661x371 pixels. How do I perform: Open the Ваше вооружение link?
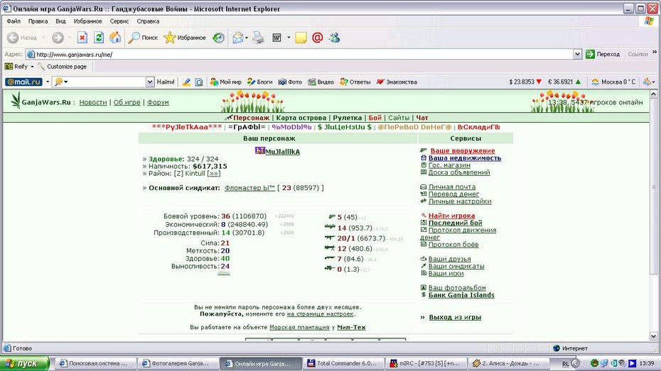tap(463, 150)
